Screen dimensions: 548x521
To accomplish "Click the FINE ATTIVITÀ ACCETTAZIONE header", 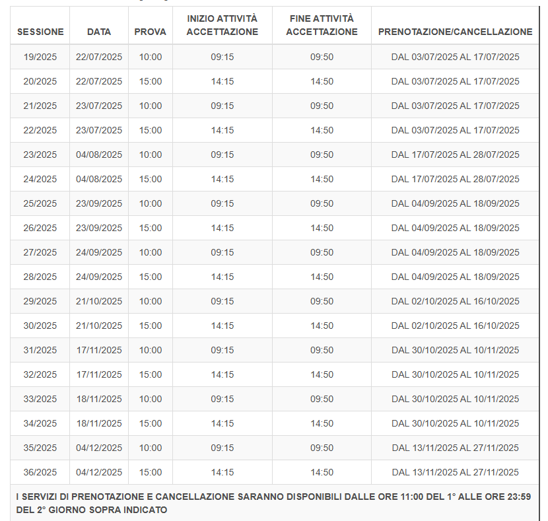I will pyautogui.click(x=322, y=25).
